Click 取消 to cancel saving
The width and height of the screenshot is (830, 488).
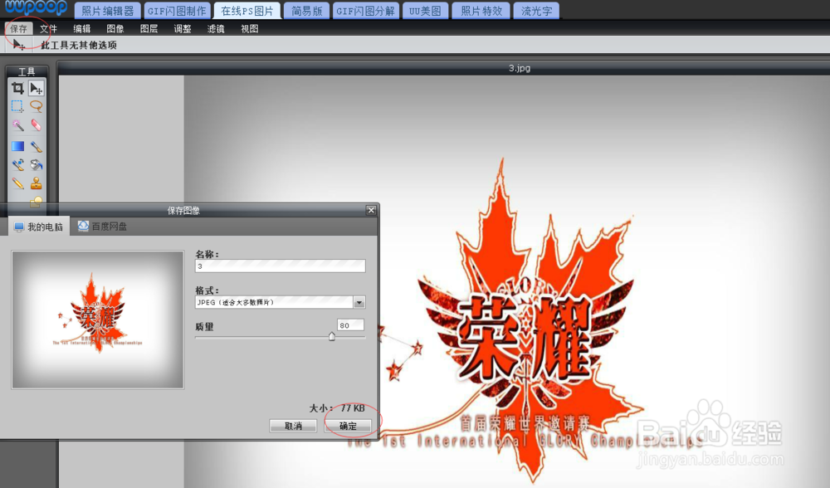tap(293, 426)
